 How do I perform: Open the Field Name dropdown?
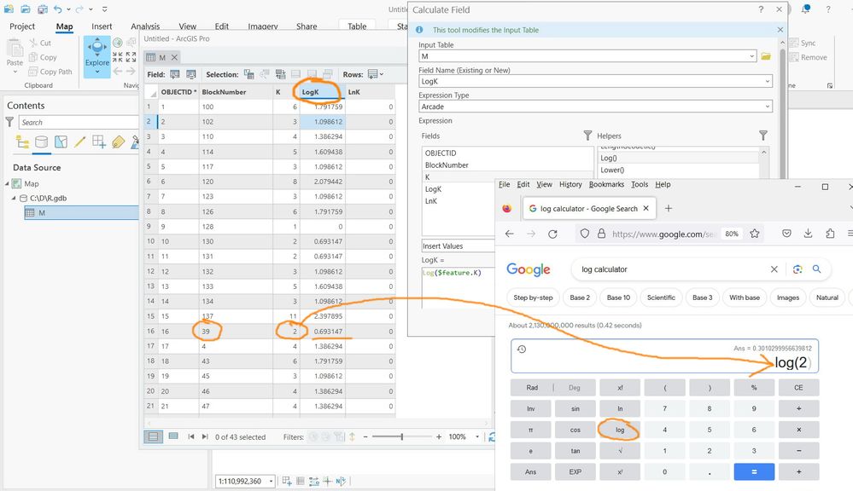pos(767,81)
